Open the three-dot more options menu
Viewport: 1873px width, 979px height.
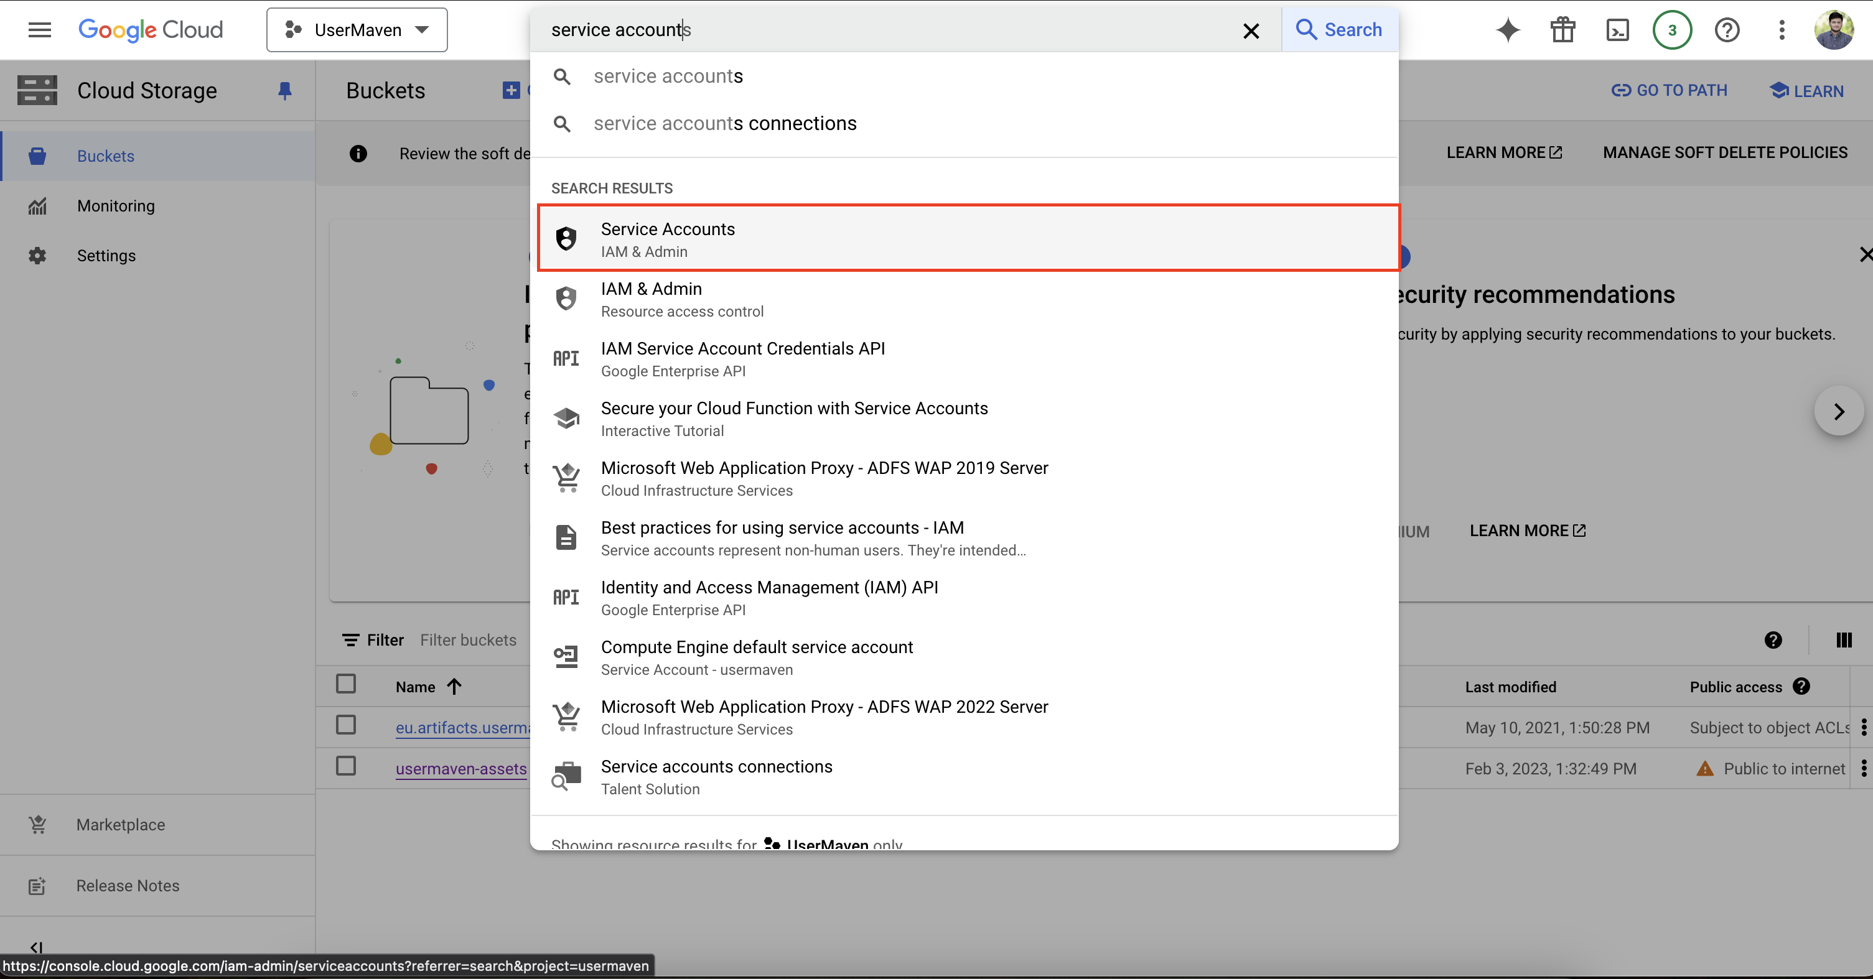[x=1782, y=30]
